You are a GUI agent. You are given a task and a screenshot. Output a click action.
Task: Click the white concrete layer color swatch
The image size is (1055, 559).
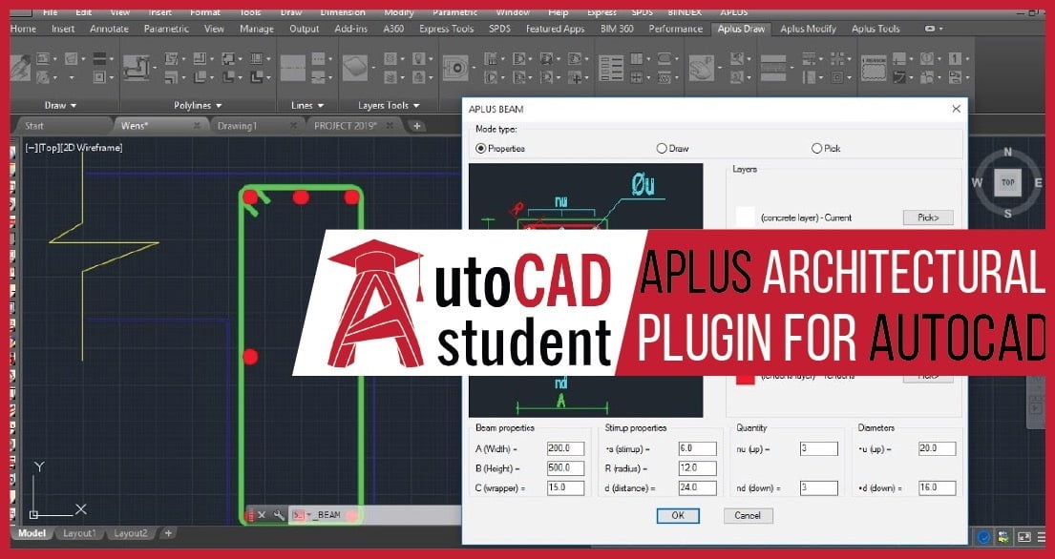point(746,217)
